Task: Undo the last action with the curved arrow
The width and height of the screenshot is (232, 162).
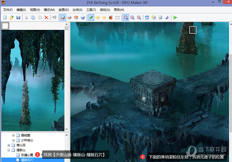Action: coord(55,18)
